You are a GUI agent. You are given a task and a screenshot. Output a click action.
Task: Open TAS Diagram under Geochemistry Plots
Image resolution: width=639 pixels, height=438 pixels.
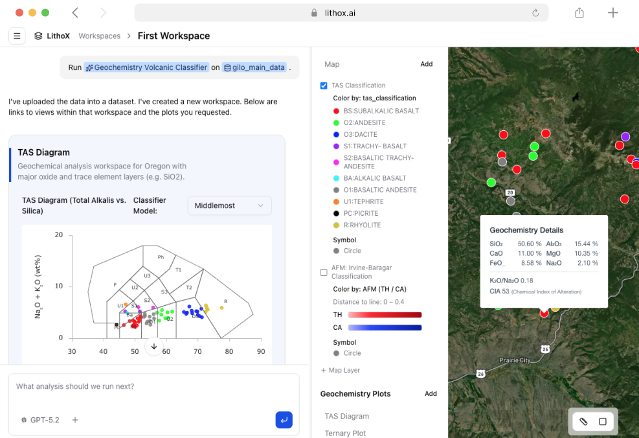point(346,417)
